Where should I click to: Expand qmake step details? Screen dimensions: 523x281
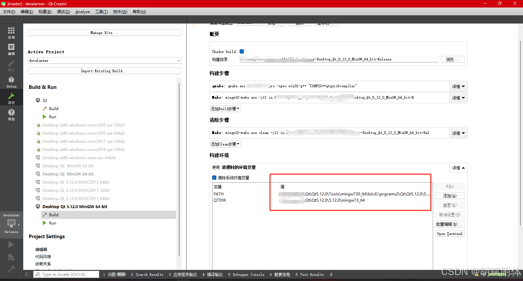[x=458, y=86]
